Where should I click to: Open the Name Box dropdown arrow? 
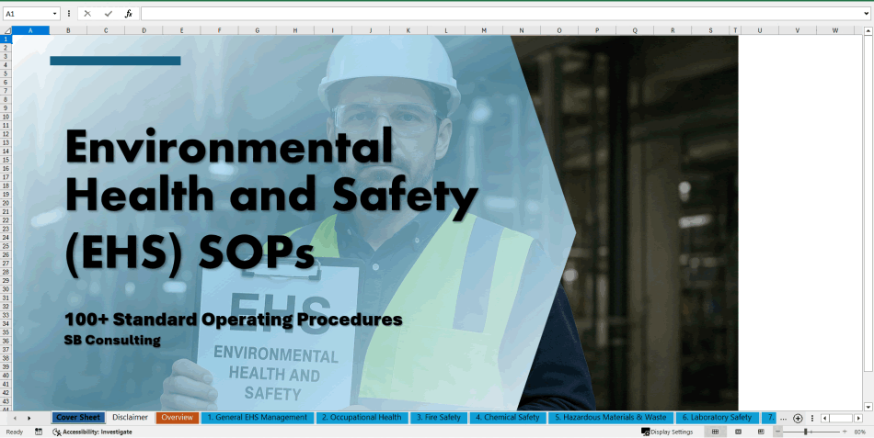coord(55,14)
